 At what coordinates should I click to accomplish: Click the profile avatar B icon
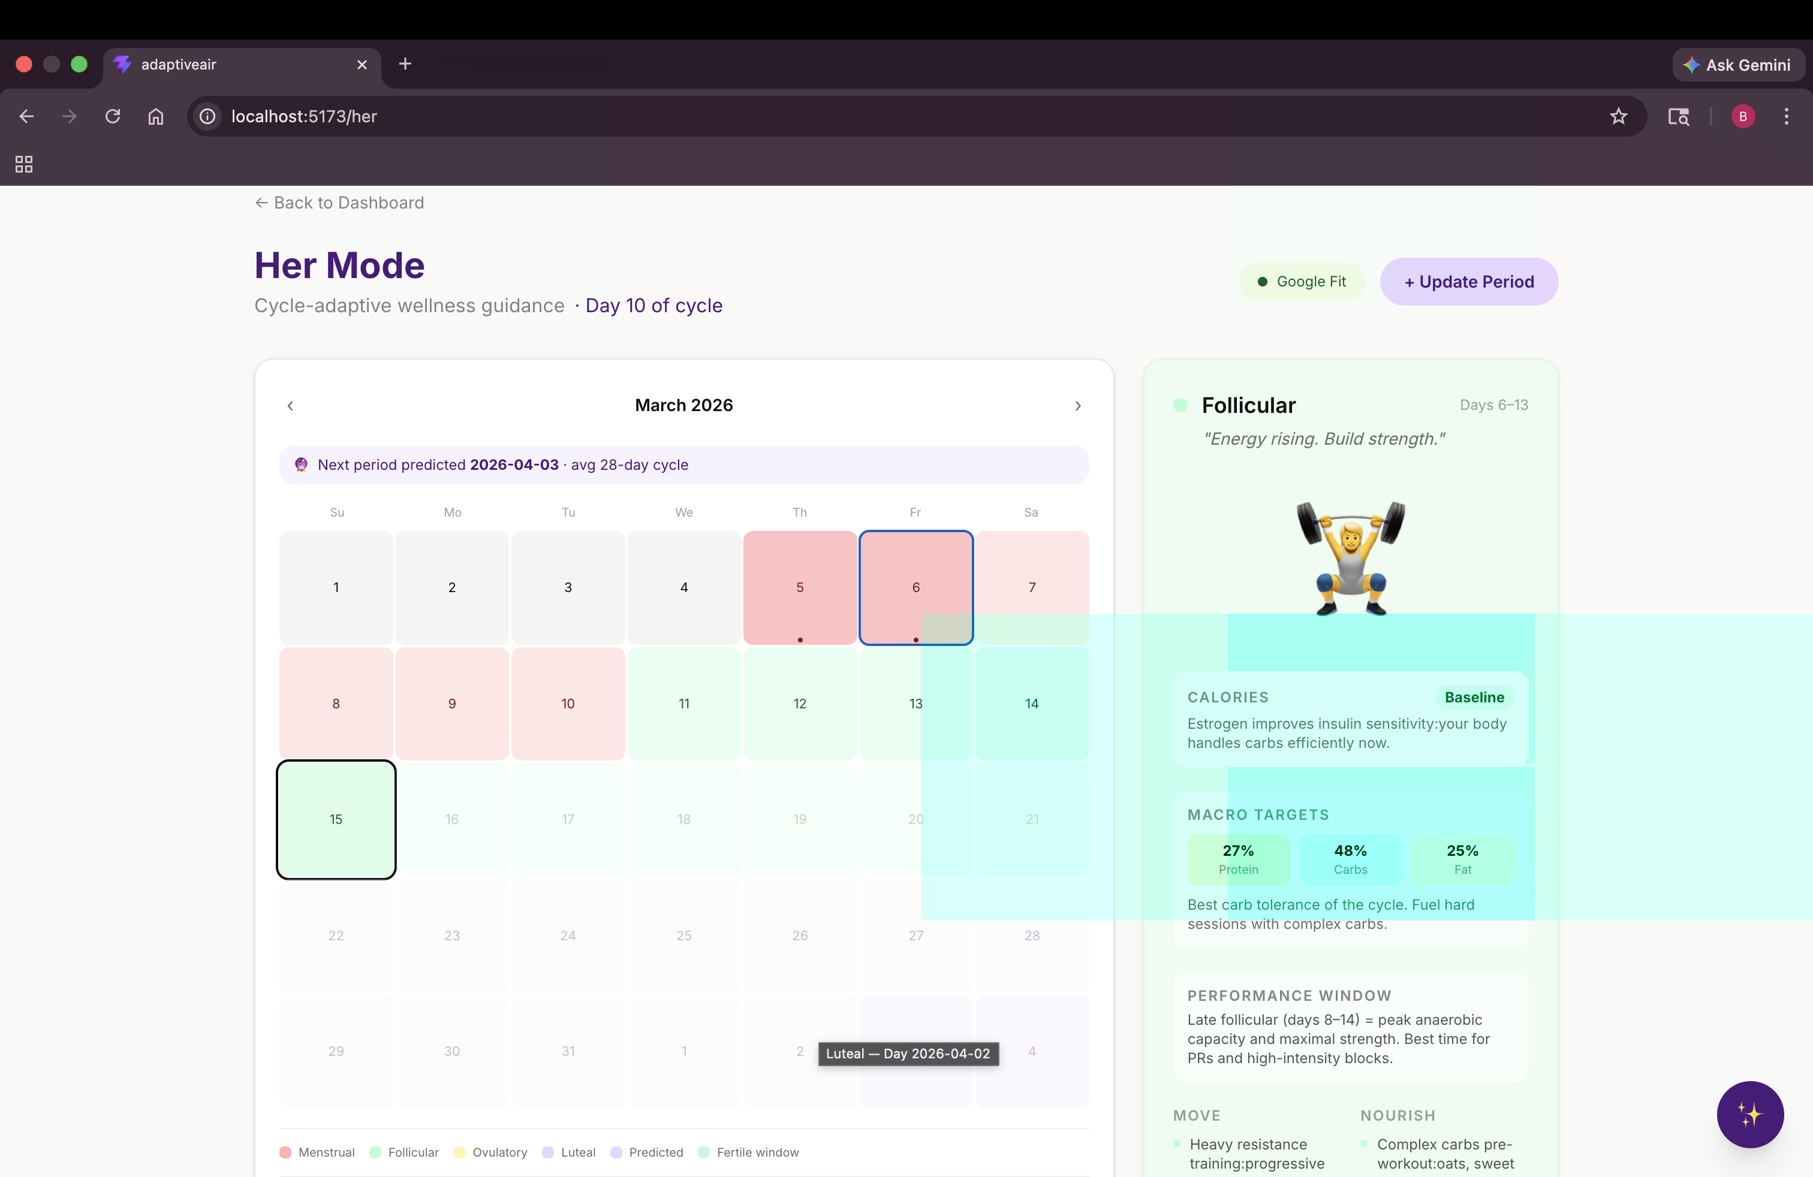[x=1743, y=116]
